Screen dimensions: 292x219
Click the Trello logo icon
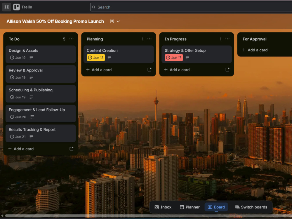(16, 7)
